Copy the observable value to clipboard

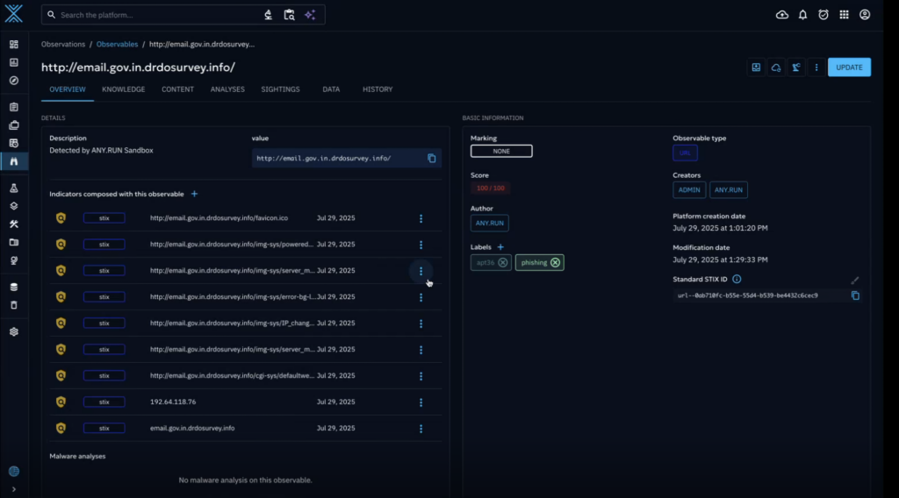point(431,159)
